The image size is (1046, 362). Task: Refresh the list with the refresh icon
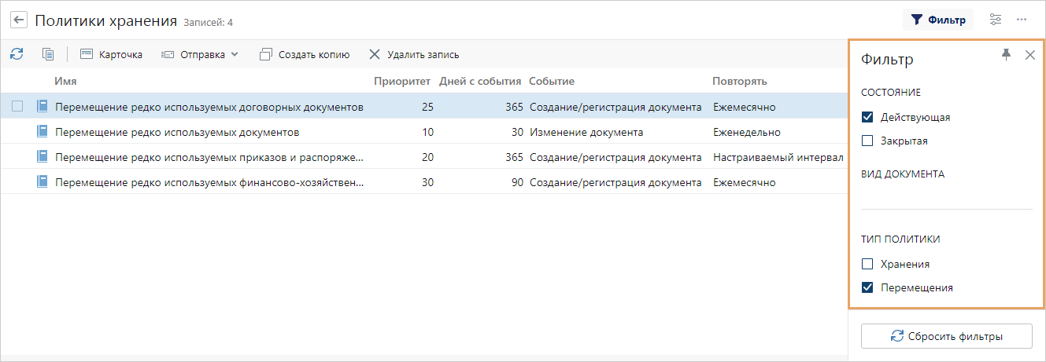coord(17,54)
